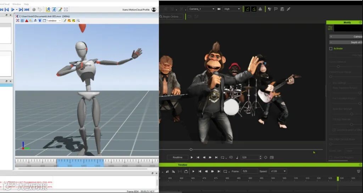Click the settings icon beside the frame field
Screen dimensions: 363x193
(266, 157)
